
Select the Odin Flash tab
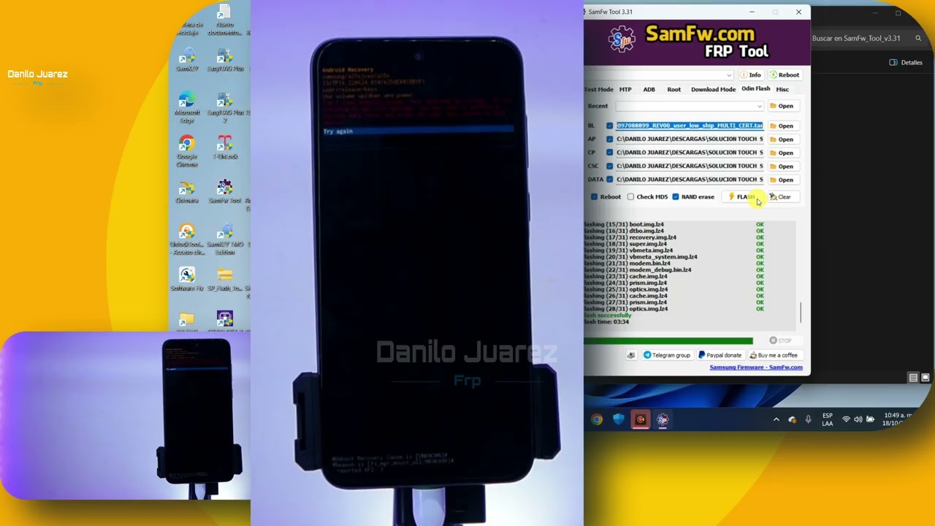click(x=755, y=88)
